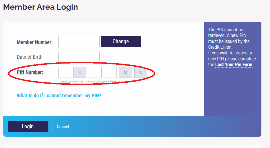Click the disabled second PIN digit X box

point(80,72)
